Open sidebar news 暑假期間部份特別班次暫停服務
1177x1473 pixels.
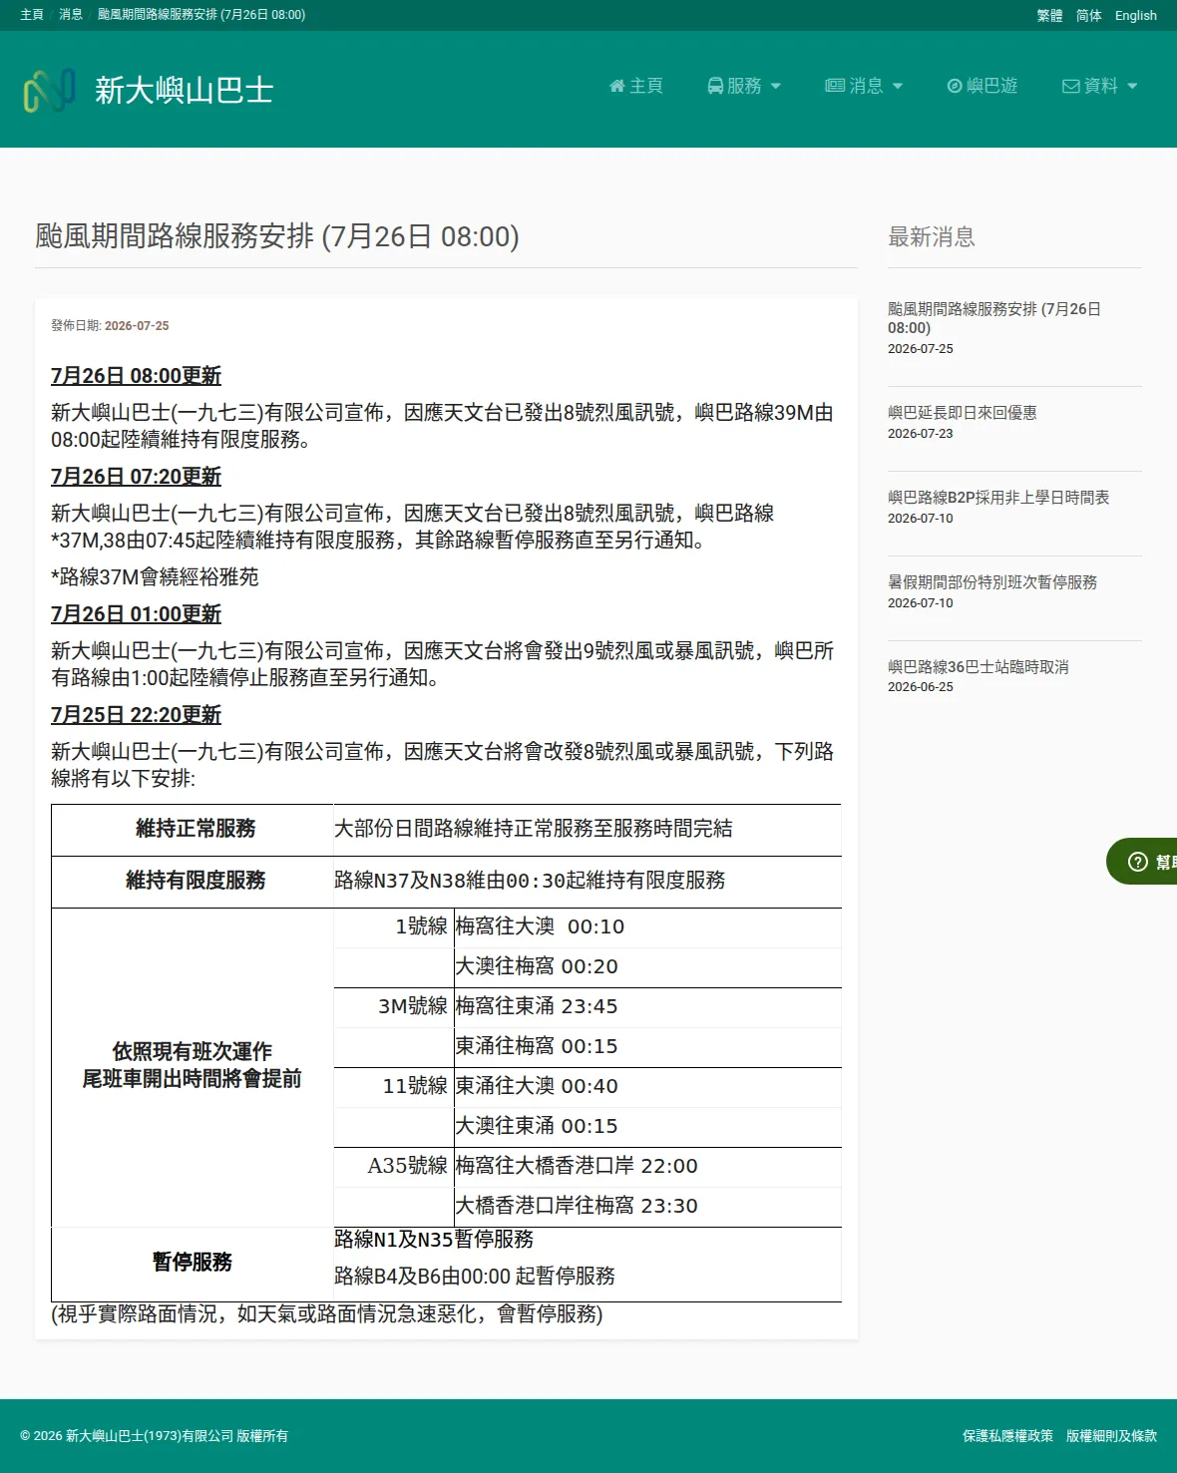pyautogui.click(x=992, y=582)
